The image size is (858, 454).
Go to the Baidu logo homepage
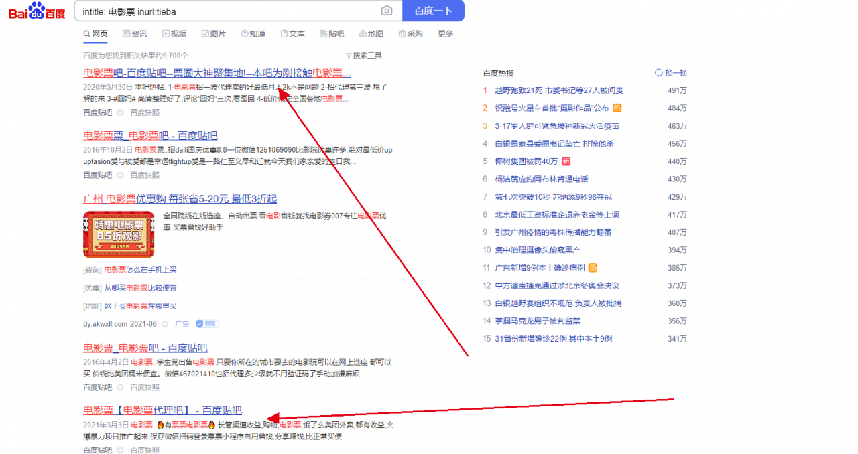pos(37,11)
